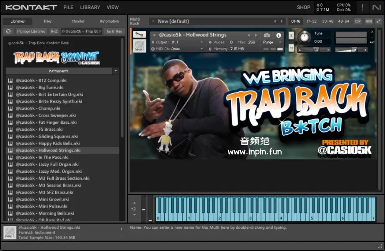Open the instrument info icon
The width and height of the screenshot is (385, 251).
pyautogui.click(x=278, y=36)
